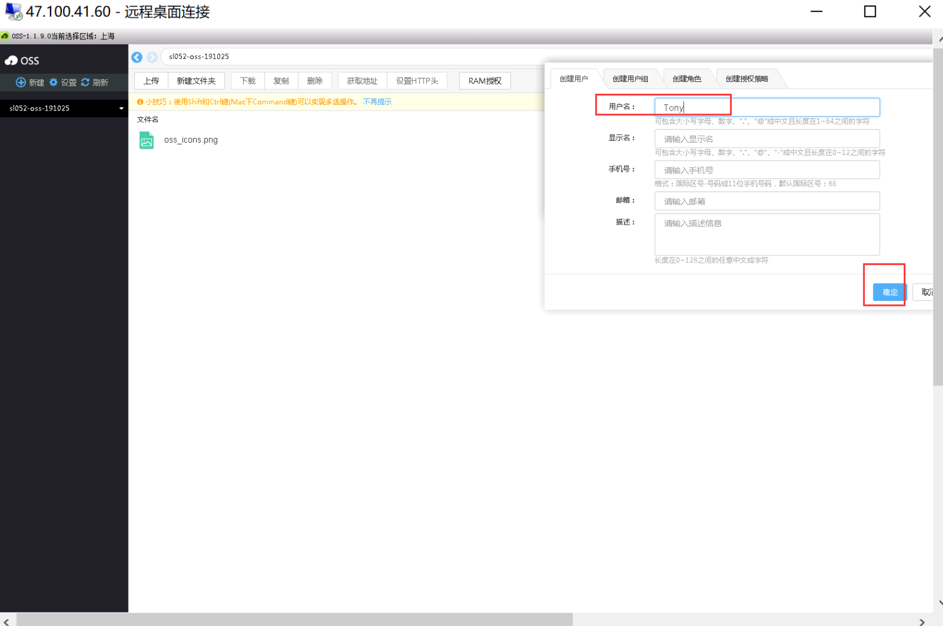This screenshot has width=943, height=626.
Task: Click the 手机号 input field
Action: coord(767,170)
